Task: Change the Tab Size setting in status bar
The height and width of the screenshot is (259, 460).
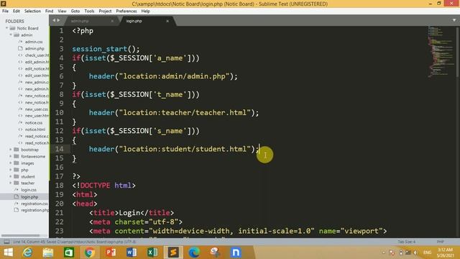Action: (x=406, y=242)
